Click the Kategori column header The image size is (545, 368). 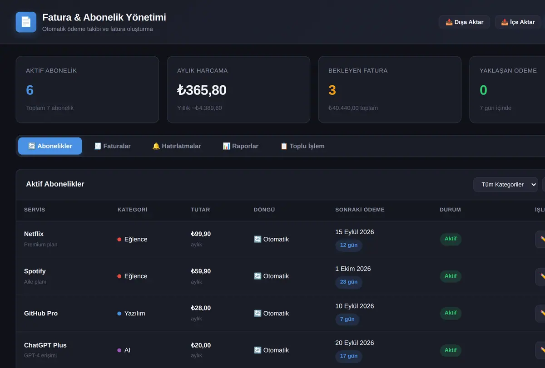133,210
